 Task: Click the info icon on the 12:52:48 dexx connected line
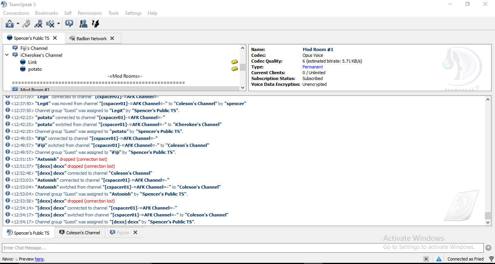(8, 173)
